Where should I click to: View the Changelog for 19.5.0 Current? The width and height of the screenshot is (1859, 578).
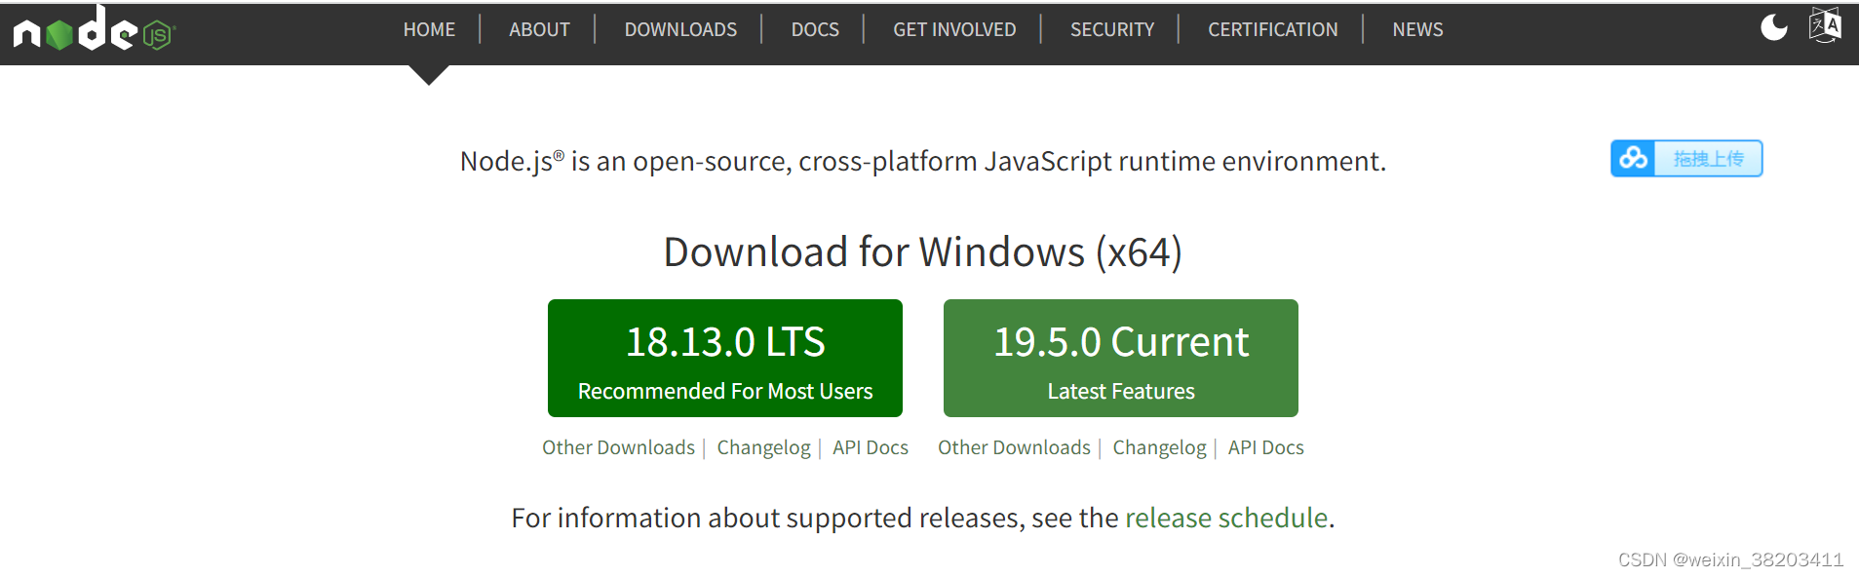(x=1159, y=447)
